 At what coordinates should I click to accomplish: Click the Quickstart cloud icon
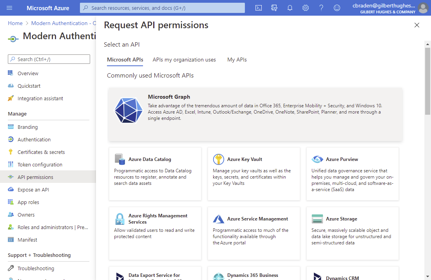pyautogui.click(x=11, y=86)
